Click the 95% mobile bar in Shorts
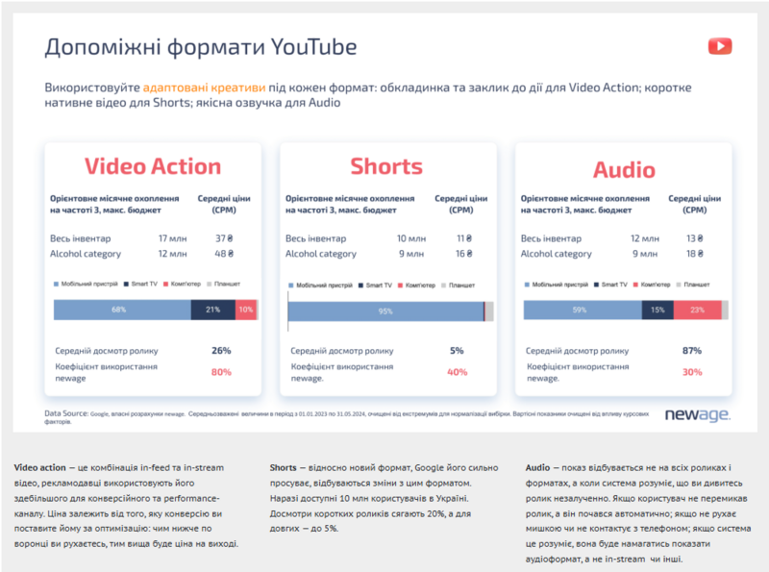The width and height of the screenshot is (769, 572). pos(385,311)
